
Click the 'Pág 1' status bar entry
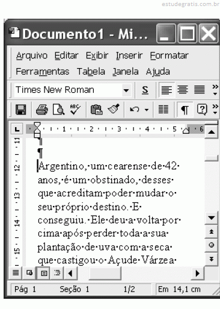pyautogui.click(x=25, y=290)
